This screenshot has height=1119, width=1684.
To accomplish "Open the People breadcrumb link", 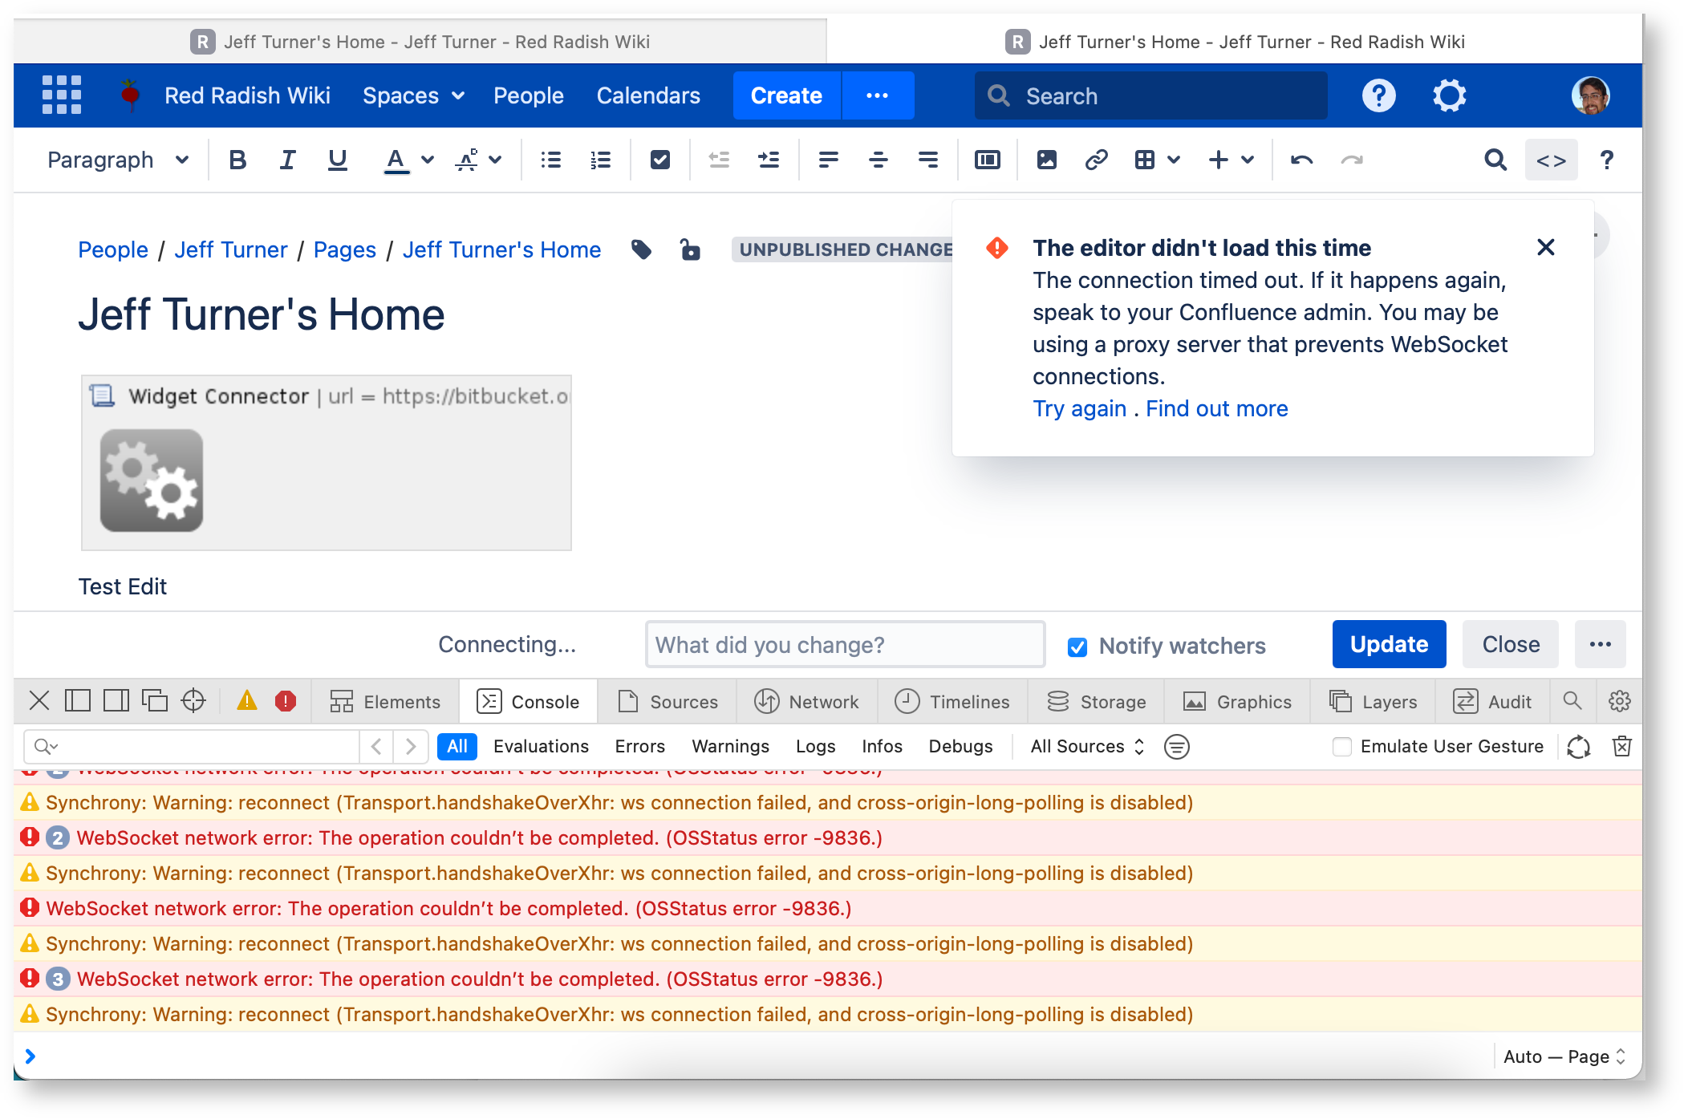I will coord(113,249).
